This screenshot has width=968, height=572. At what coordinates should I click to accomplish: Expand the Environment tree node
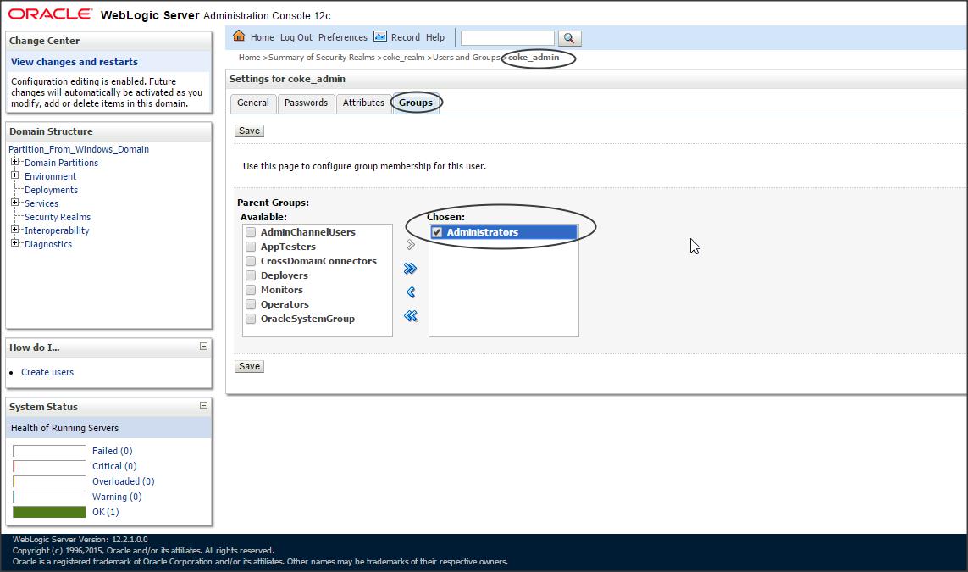14,175
